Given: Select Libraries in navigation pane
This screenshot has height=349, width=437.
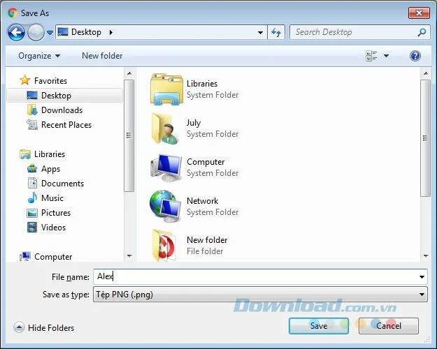Looking at the screenshot, I should pyautogui.click(x=50, y=154).
